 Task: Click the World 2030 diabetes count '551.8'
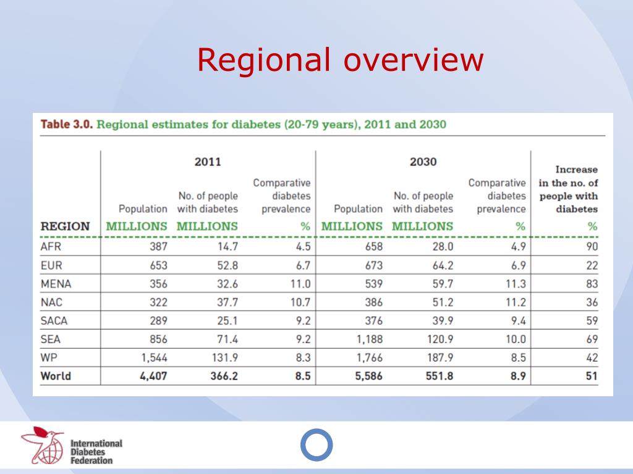440,376
